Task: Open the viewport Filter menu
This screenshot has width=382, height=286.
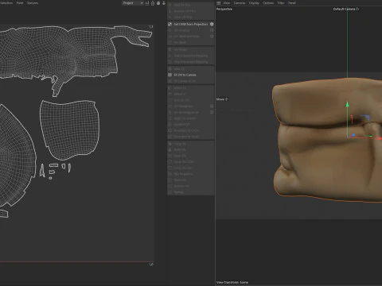Action: (x=281, y=3)
